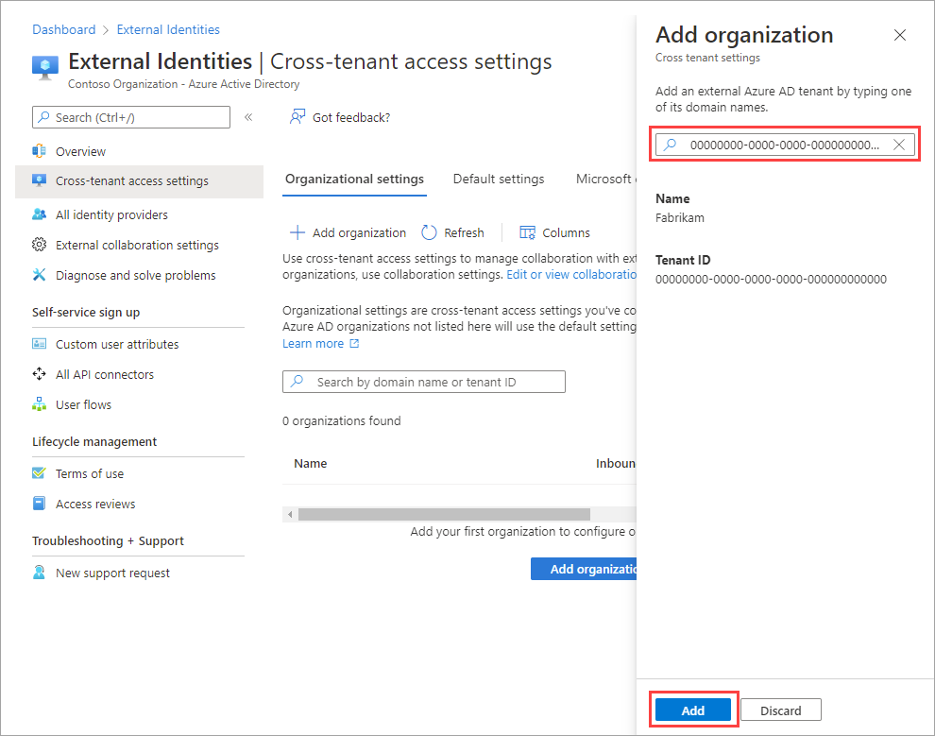935x736 pixels.
Task: Click External collaboration settings gear icon
Action: 40,245
